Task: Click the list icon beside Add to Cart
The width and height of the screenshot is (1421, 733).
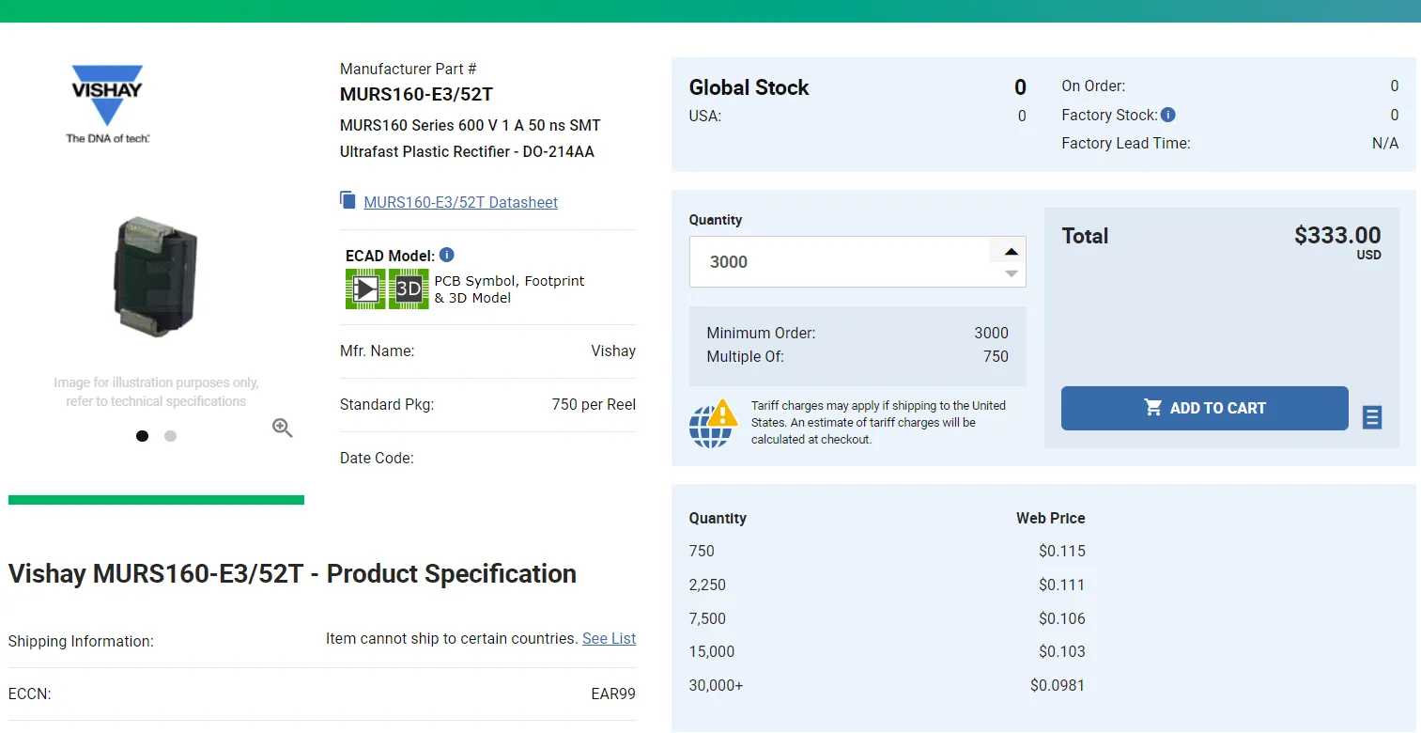Action: click(1372, 417)
